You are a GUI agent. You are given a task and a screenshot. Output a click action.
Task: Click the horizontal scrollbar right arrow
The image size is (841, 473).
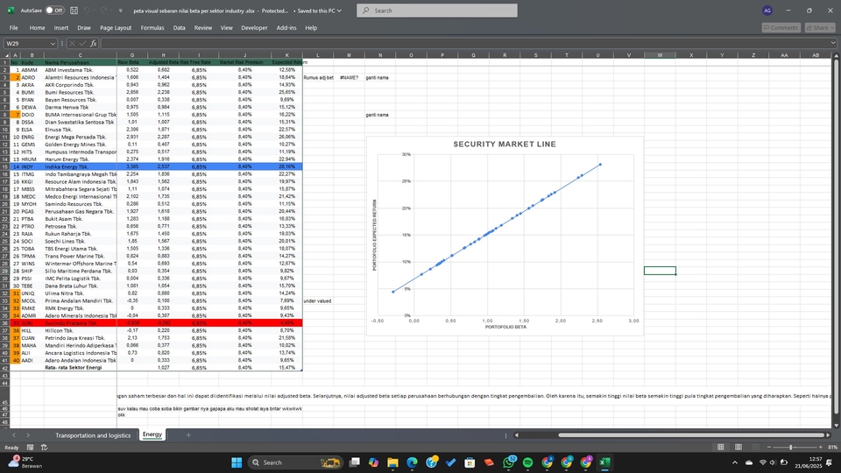pos(828,435)
